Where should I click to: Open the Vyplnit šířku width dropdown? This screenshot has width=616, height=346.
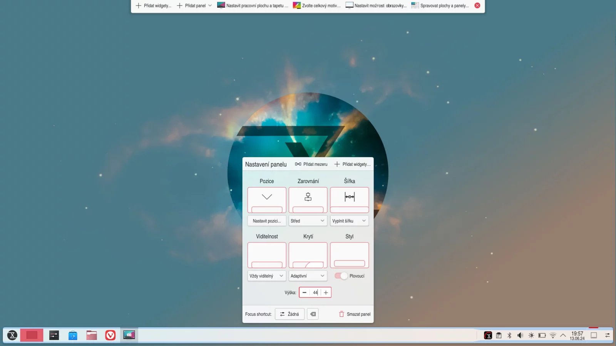click(x=350, y=221)
